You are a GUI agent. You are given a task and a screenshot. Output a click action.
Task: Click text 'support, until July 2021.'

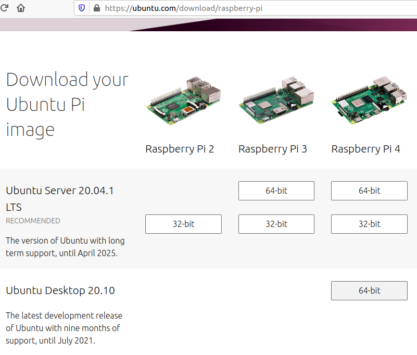[50, 340]
